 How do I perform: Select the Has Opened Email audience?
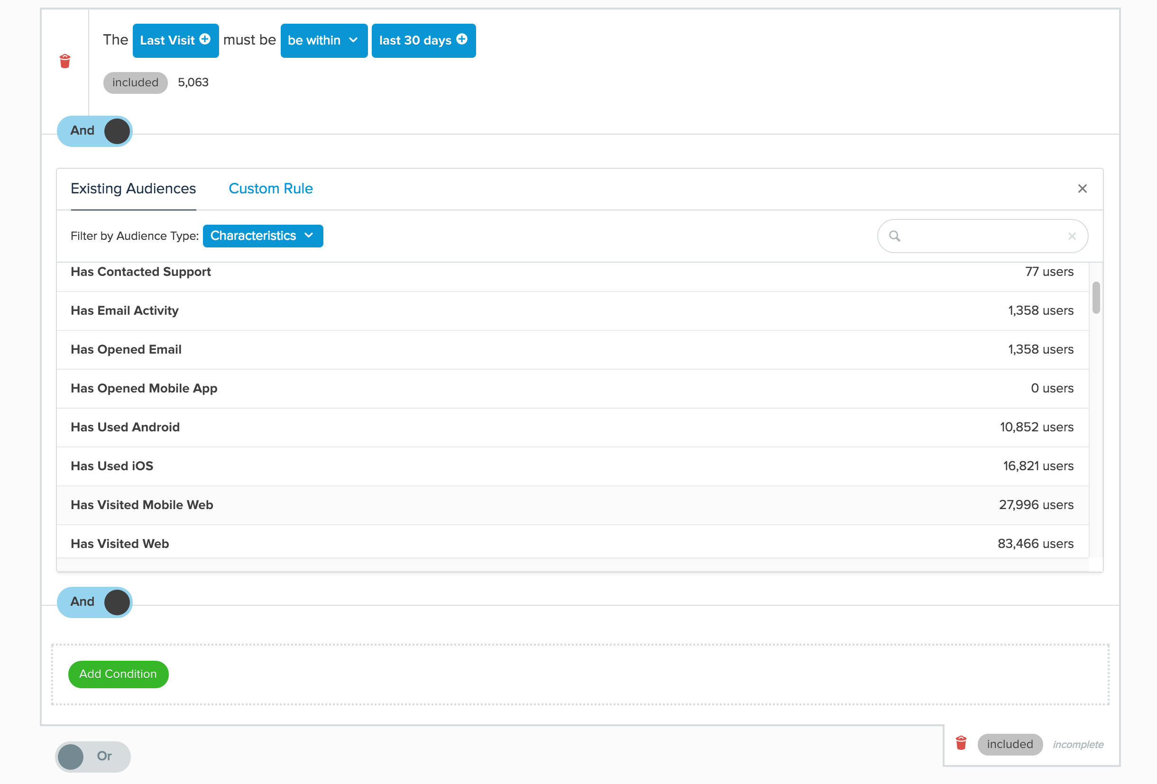tap(572, 350)
